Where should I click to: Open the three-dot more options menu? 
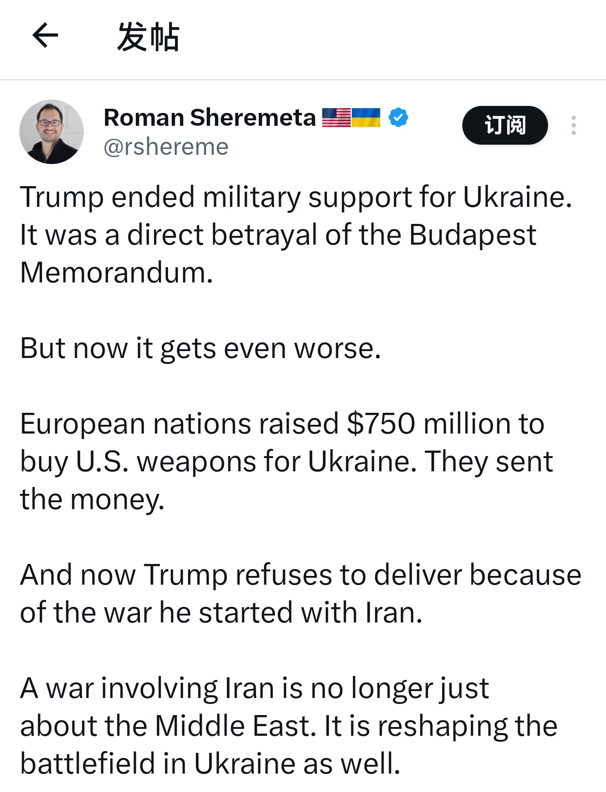(x=573, y=125)
